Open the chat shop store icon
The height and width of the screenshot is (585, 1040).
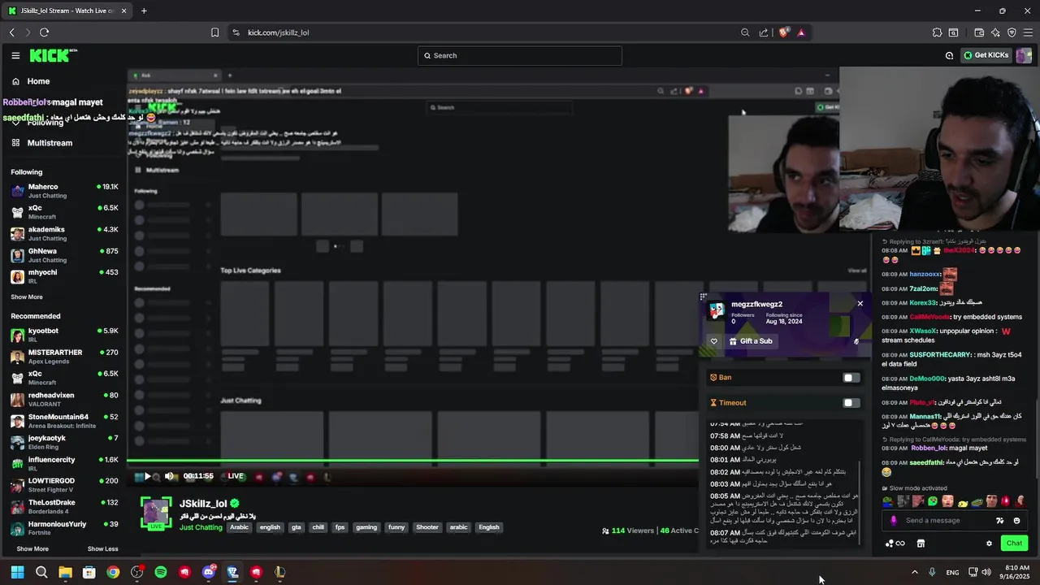[x=921, y=544]
